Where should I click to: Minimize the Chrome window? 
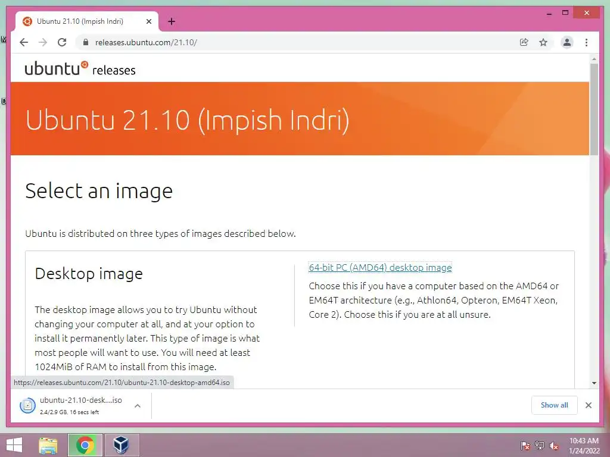pos(549,13)
